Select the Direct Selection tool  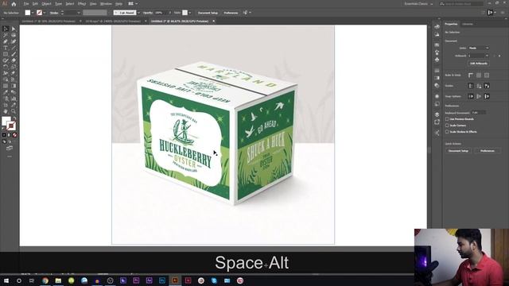[14, 29]
